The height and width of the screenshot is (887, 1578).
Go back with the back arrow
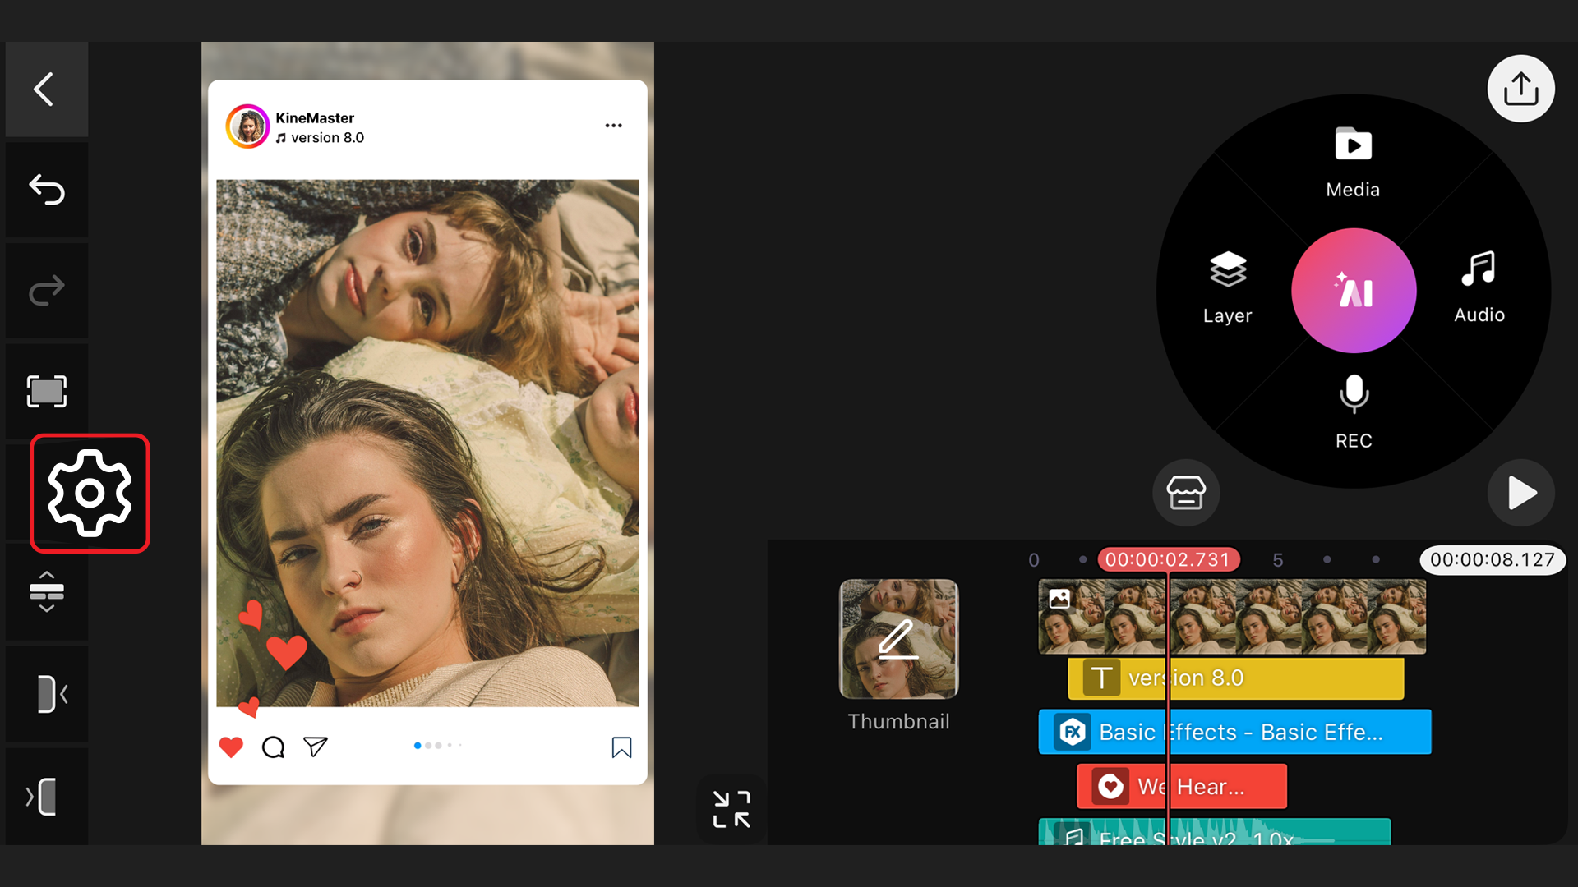click(45, 89)
